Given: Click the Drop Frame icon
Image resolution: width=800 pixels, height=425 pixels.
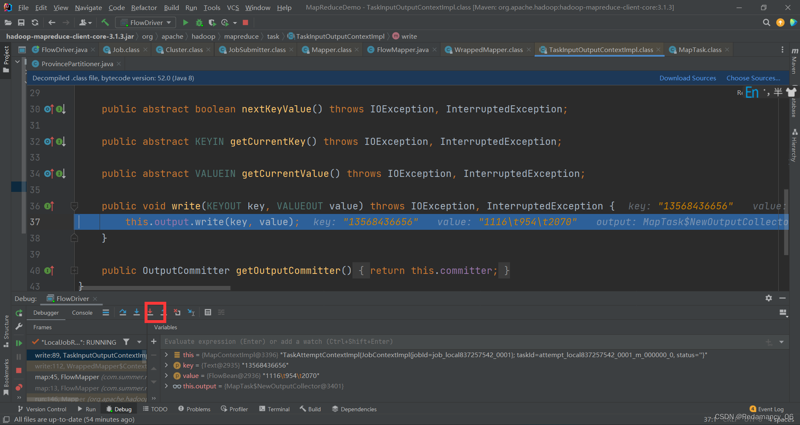Looking at the screenshot, I should coord(177,312).
